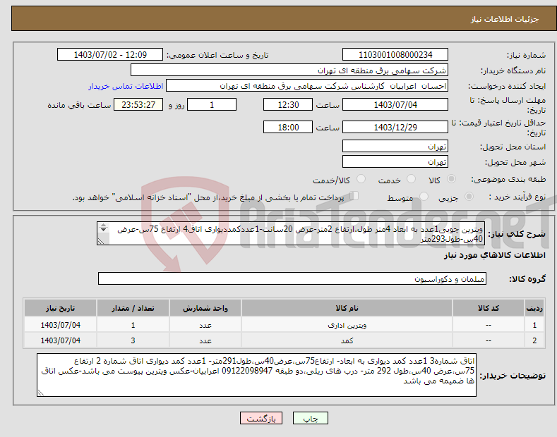Click the price validity date 1403/12/29 field

click(x=395, y=127)
